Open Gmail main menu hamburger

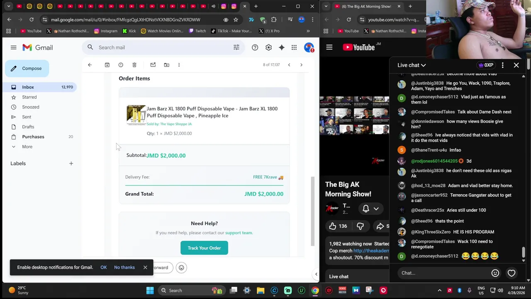coord(14,47)
